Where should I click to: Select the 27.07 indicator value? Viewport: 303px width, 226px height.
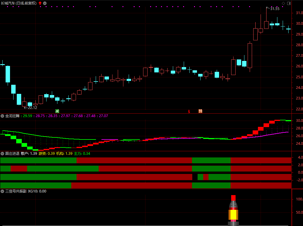(x=104, y=116)
